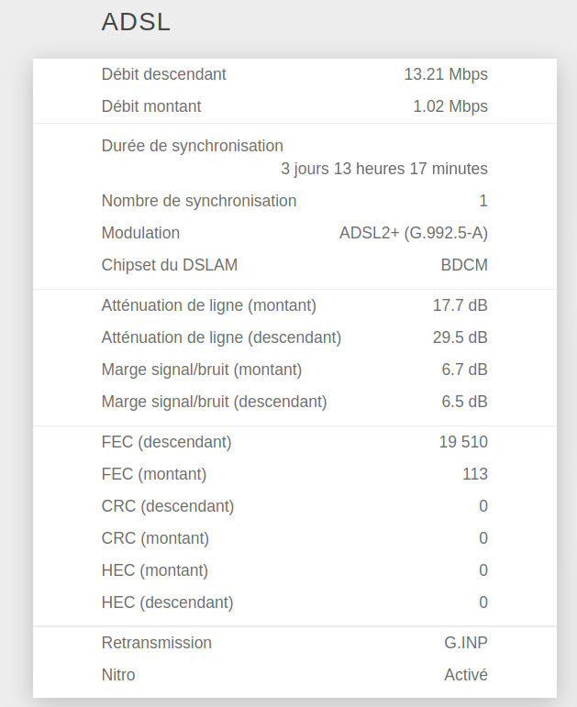Click the Marge signal/bruit (montant) label
The width and height of the screenshot is (577, 707).
click(x=202, y=370)
